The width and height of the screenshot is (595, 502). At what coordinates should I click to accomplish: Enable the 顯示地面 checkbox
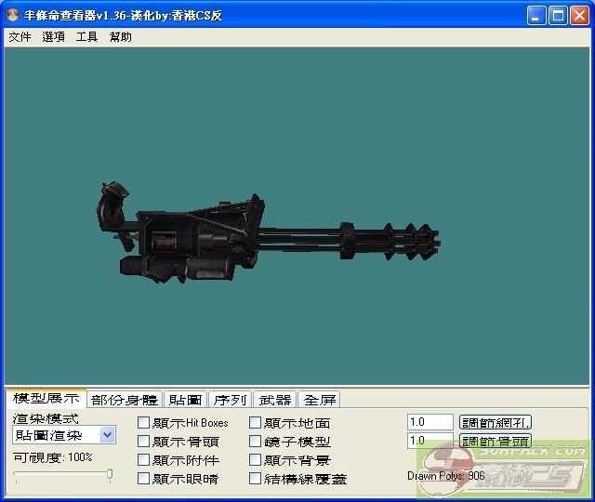(x=256, y=423)
